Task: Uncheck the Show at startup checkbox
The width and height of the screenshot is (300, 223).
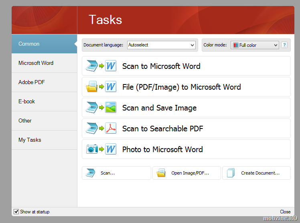Action: point(16,211)
